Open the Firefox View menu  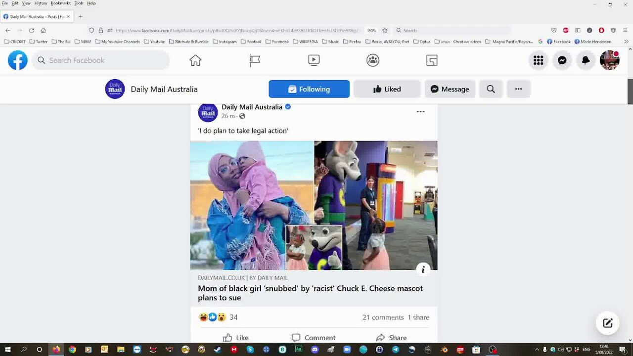point(26,3)
